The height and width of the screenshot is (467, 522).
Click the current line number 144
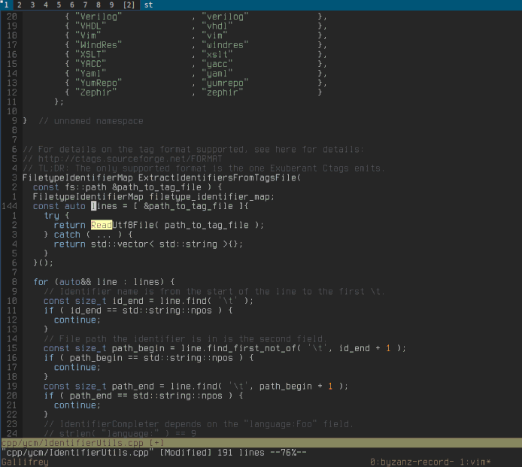9,206
